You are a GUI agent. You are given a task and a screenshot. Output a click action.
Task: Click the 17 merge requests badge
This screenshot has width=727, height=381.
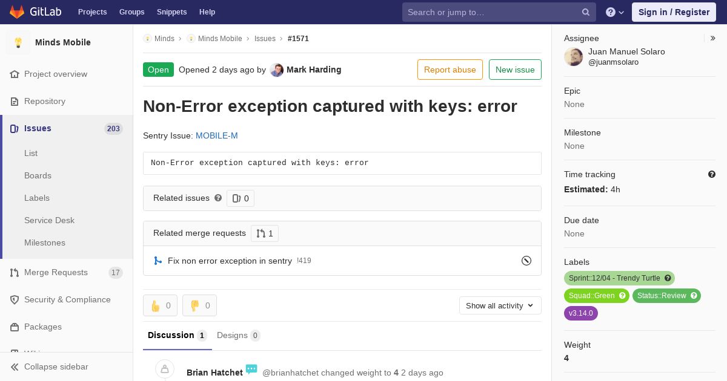(x=116, y=272)
